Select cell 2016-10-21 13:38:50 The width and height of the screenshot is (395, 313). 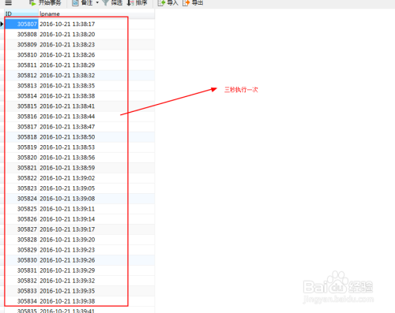click(x=96, y=136)
